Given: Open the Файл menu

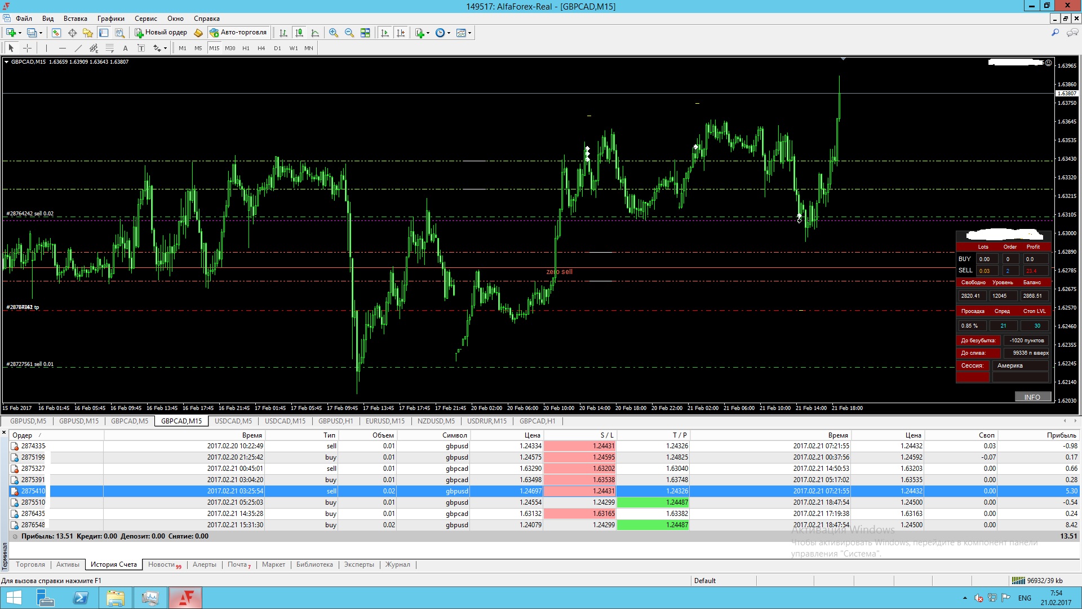Looking at the screenshot, I should click(24, 19).
